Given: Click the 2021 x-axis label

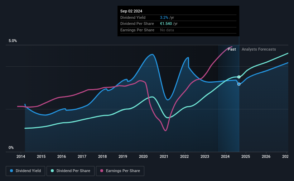Looking at the screenshot, I should click(164, 156).
